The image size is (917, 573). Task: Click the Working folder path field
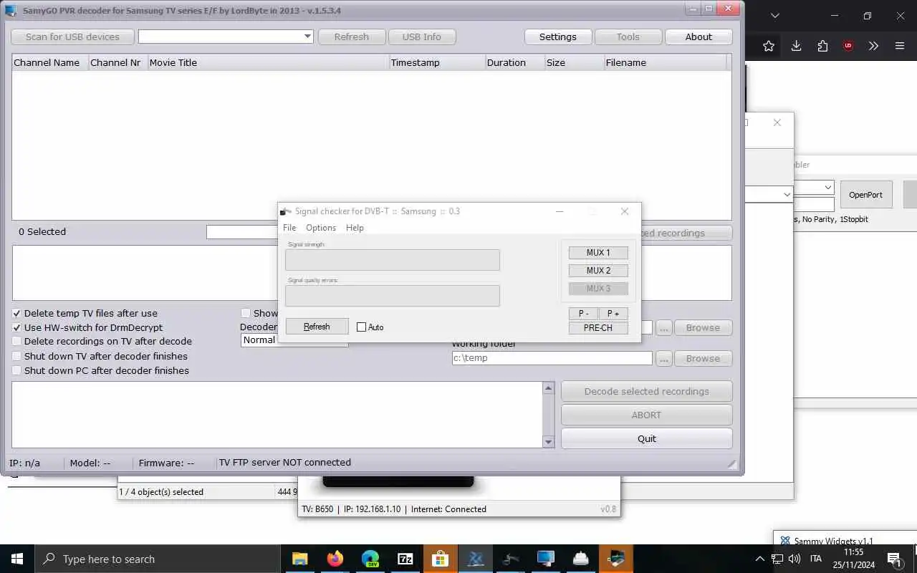tap(552, 358)
